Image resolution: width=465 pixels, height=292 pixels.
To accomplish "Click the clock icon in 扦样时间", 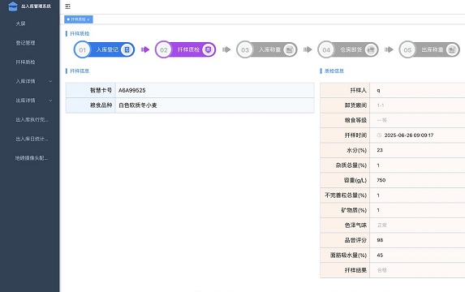I will click(379, 135).
